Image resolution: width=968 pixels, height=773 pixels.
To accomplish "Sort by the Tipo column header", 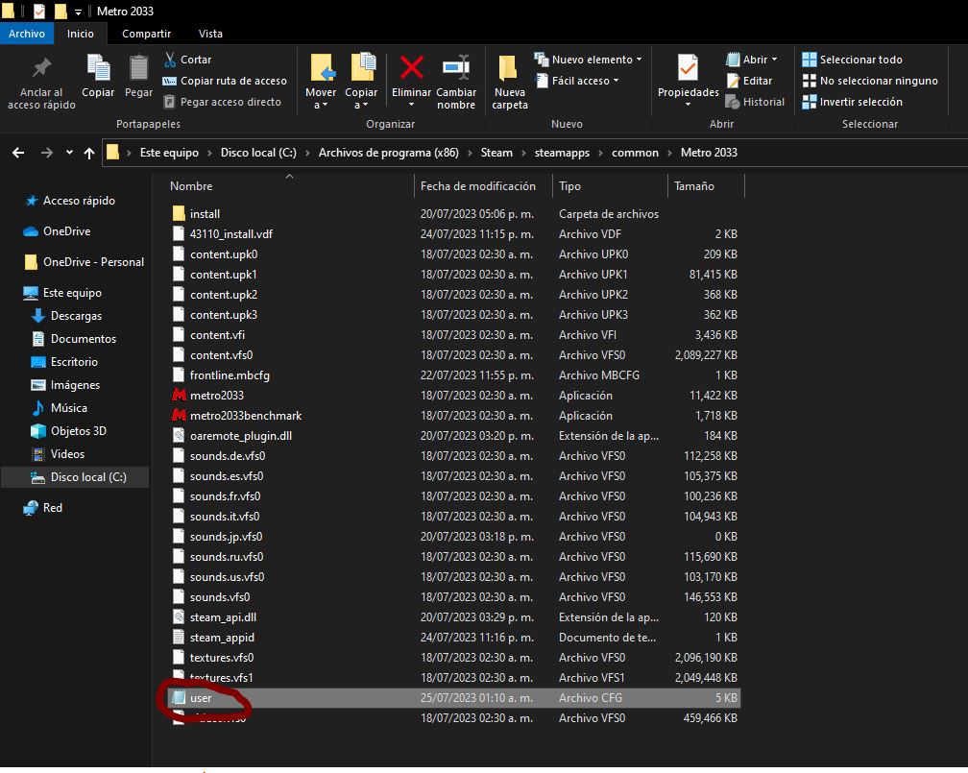I will tap(569, 186).
